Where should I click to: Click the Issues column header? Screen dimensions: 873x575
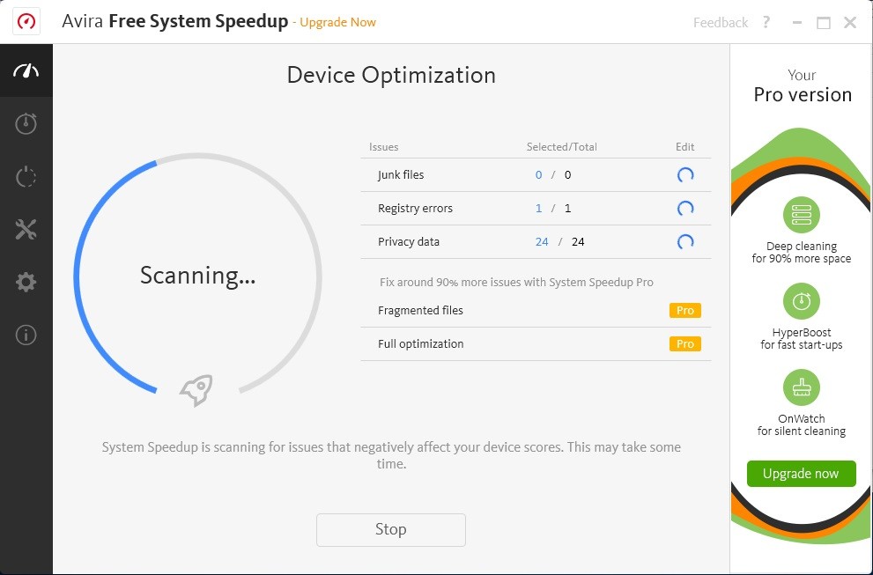383,147
